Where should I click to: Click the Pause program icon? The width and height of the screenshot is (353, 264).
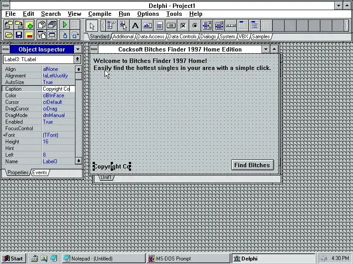pyautogui.click(x=75, y=25)
